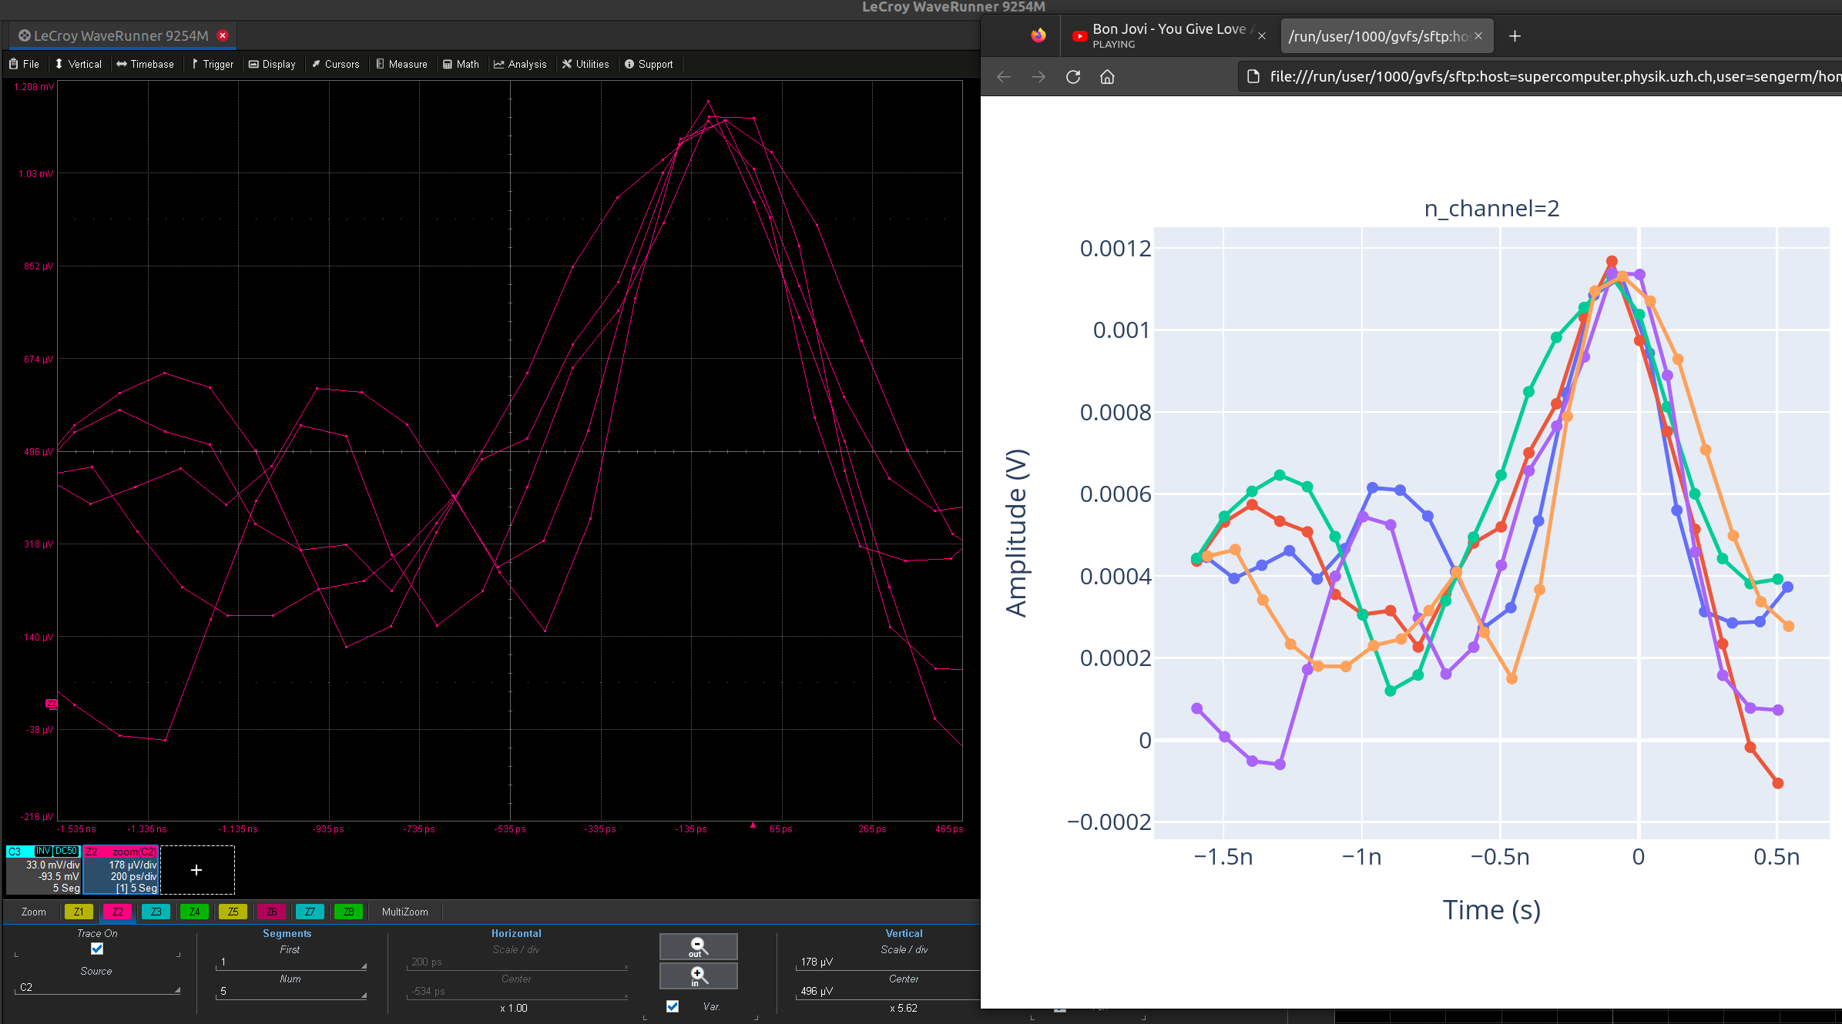
Task: Click the Firefox logo icon
Action: coord(1038,35)
